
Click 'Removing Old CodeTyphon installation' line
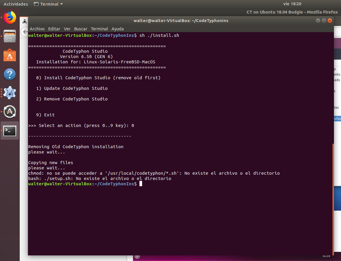76,147
